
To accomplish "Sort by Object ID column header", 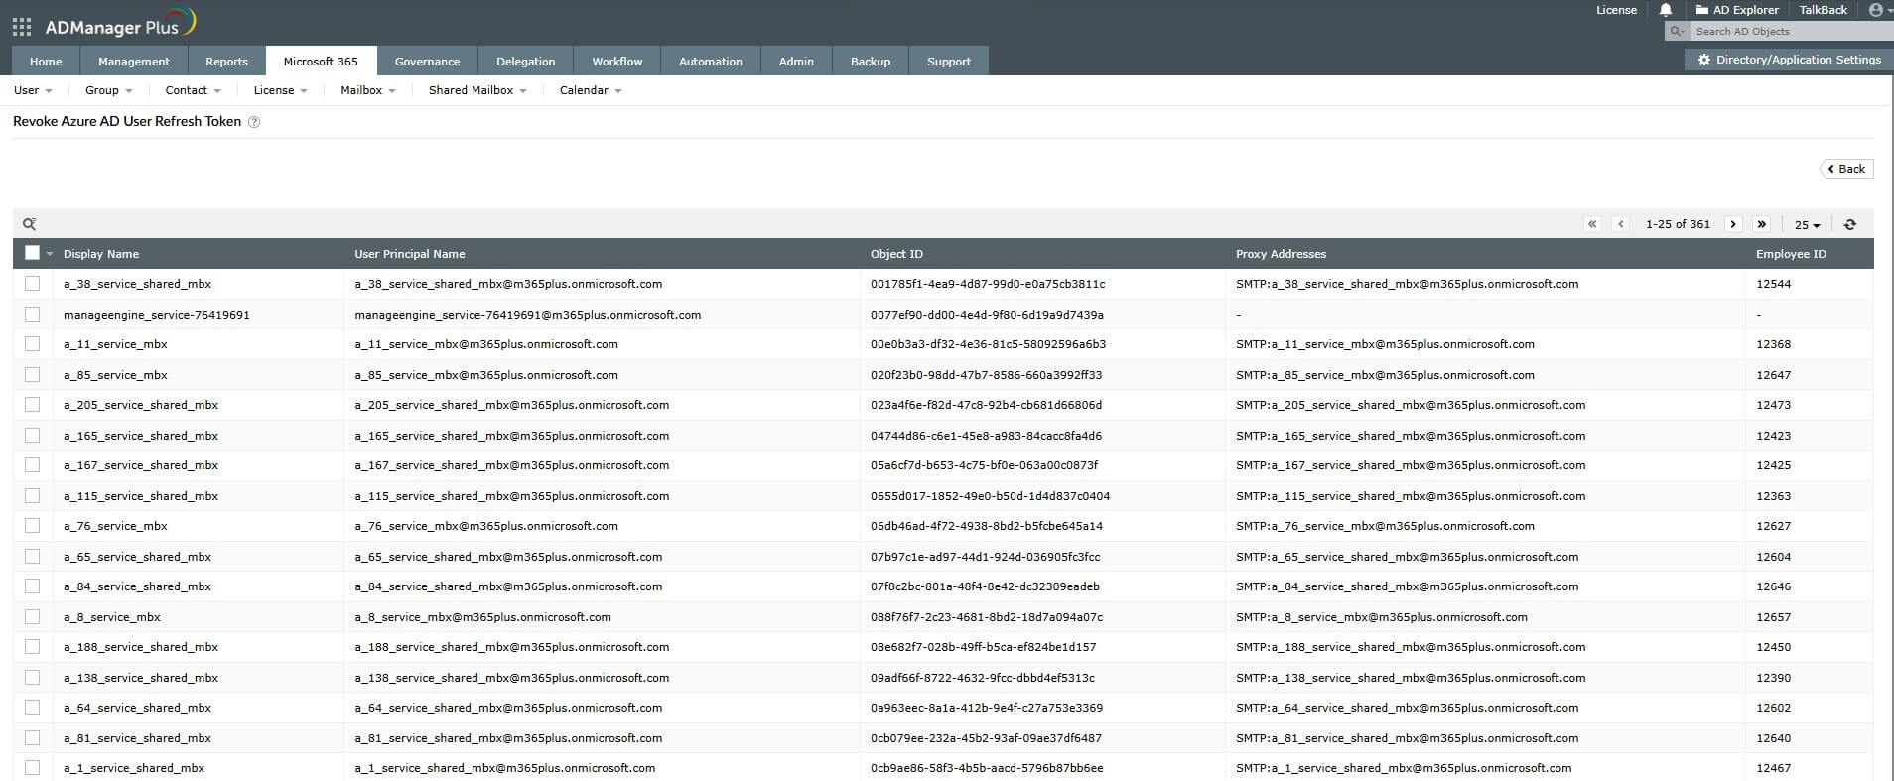I will pyautogui.click(x=896, y=254).
